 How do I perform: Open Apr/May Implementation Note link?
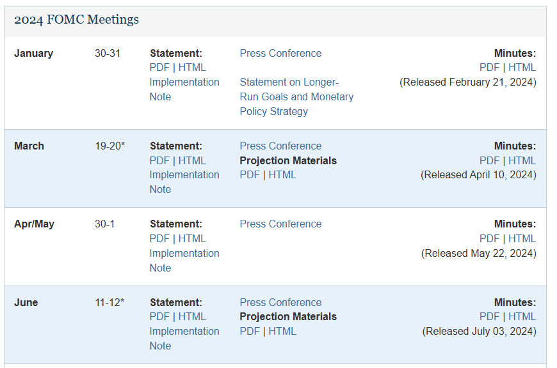pyautogui.click(x=184, y=261)
